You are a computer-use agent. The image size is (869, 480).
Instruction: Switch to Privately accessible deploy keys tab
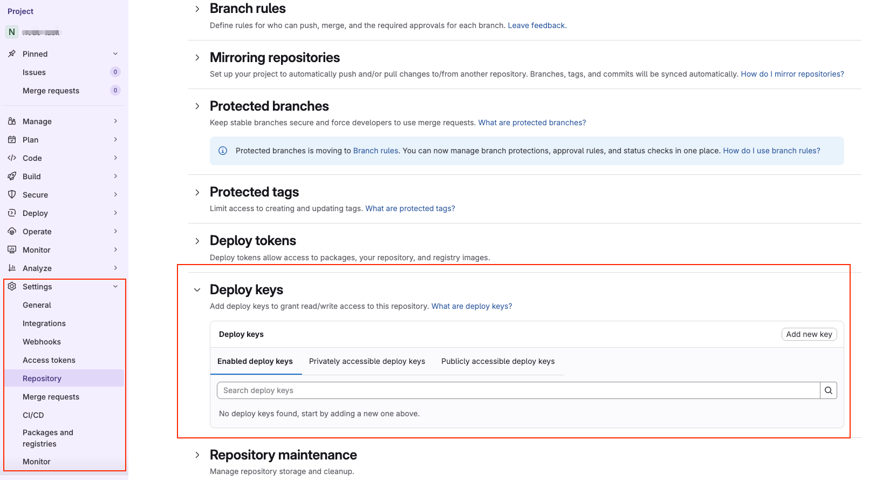367,361
